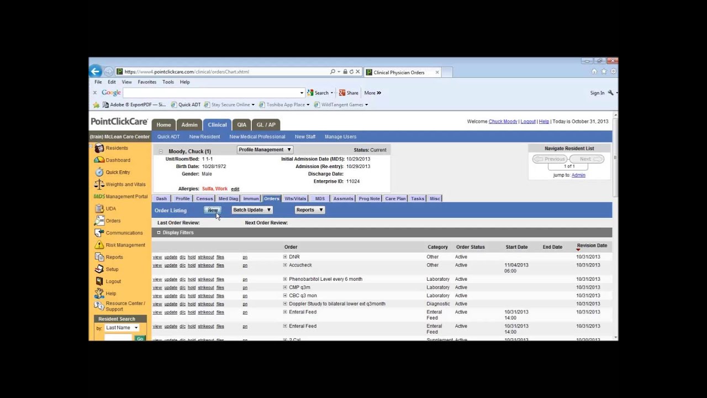
Task: Click the Risk Management warning icon
Action: (99, 245)
